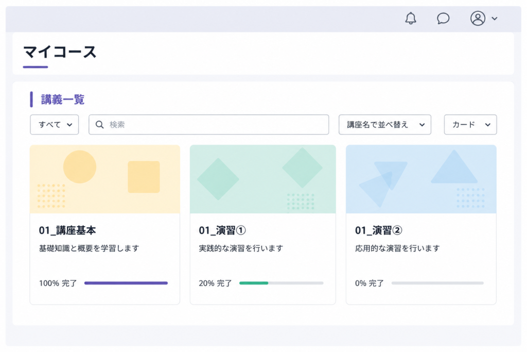Click the 100% 完了 progress bar

[x=126, y=283]
